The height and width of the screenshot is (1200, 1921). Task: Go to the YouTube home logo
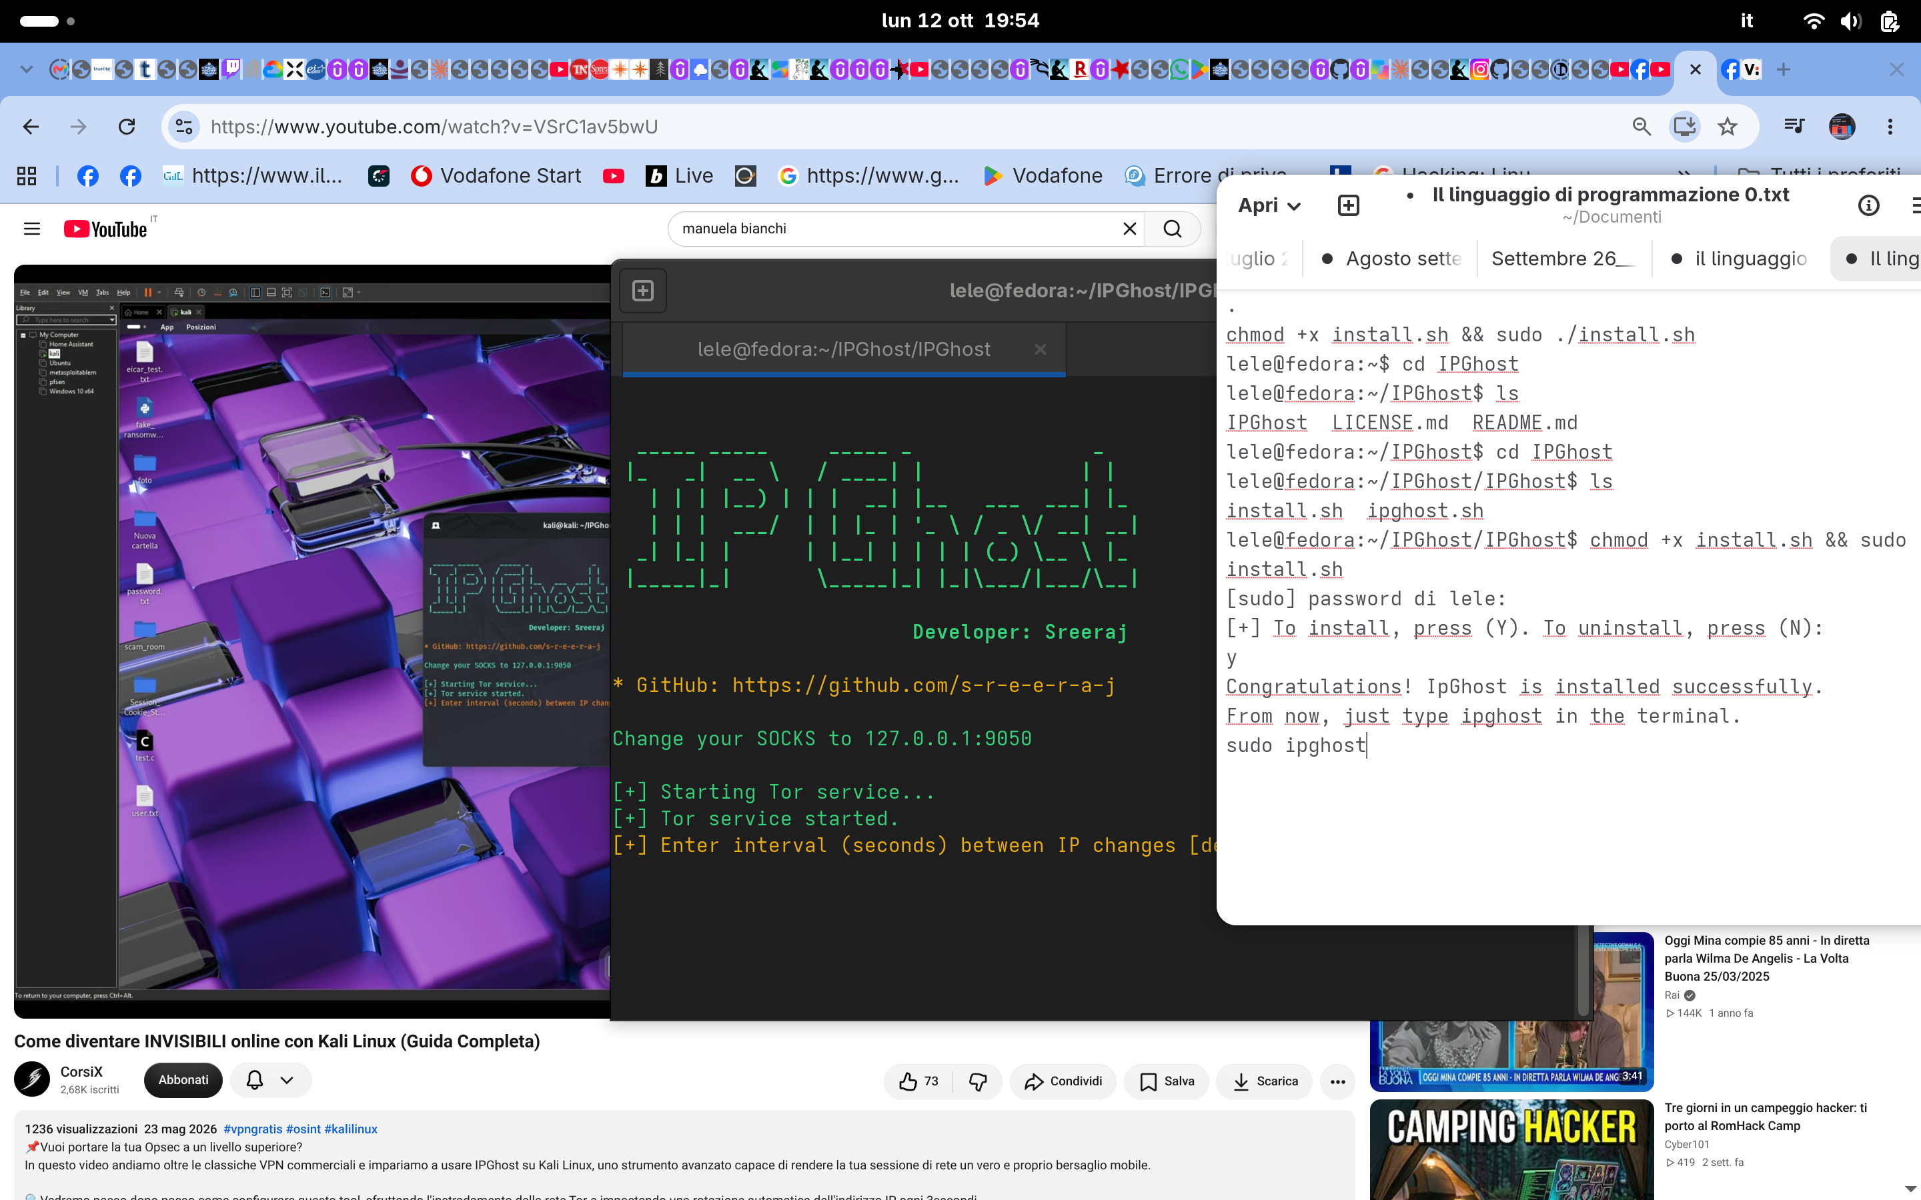[x=105, y=229]
